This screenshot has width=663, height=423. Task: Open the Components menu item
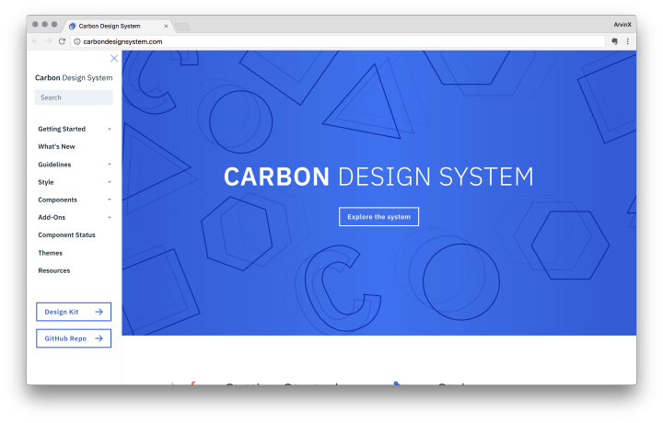tap(57, 200)
